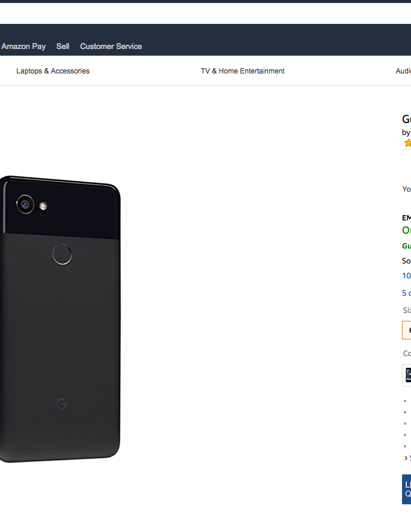Image resolution: width=411 pixels, height=530 pixels.
Task: Click the blue banner at bottom right
Action: click(407, 489)
